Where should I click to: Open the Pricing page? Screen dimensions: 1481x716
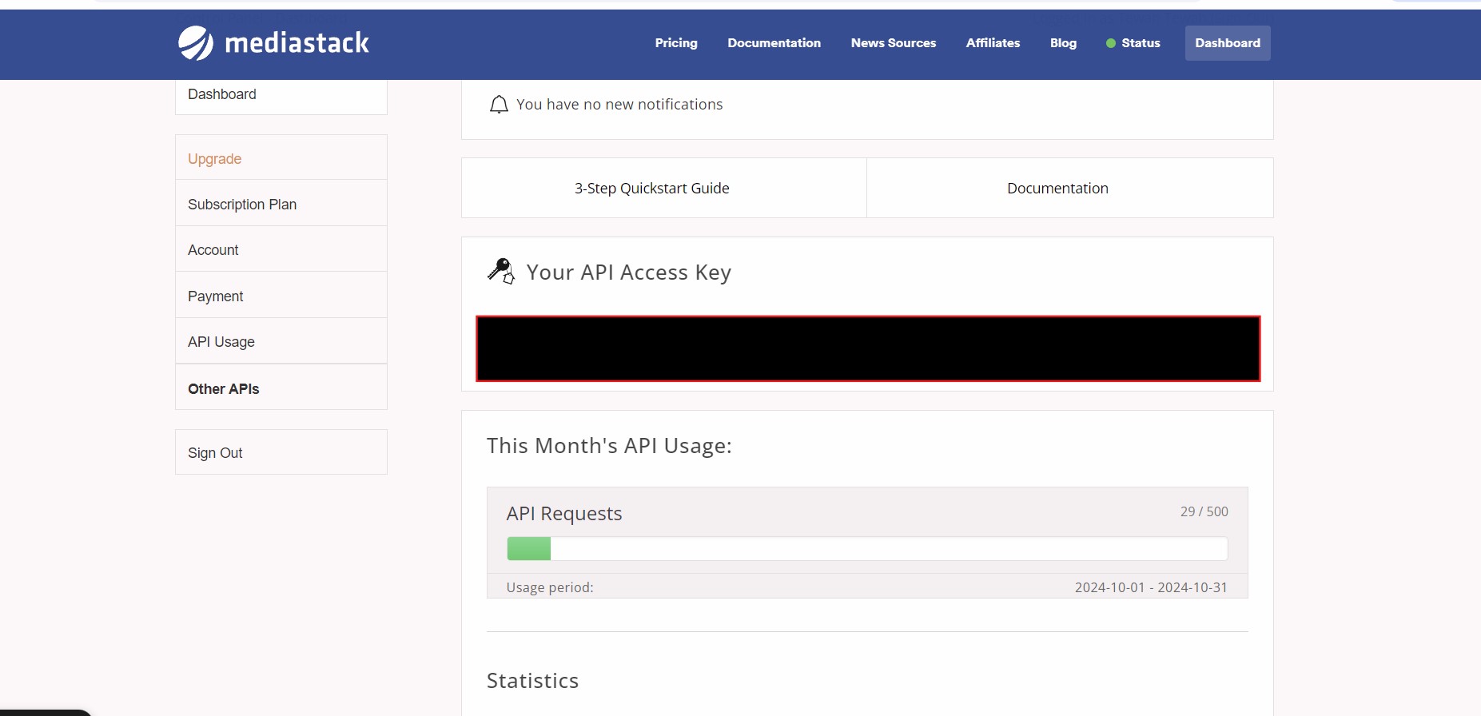[x=676, y=43]
